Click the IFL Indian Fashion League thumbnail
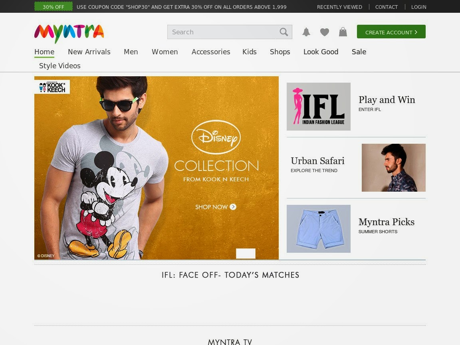Screen dimensions: 460x345 pos(319,107)
